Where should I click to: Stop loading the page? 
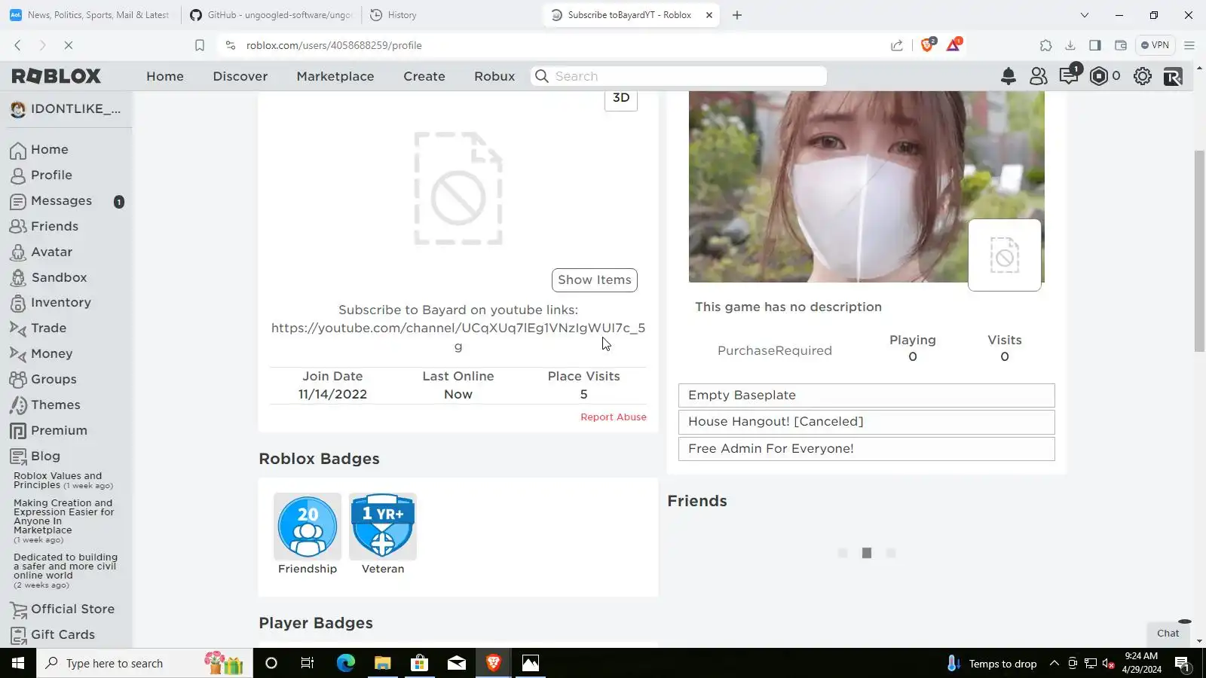[68, 45]
